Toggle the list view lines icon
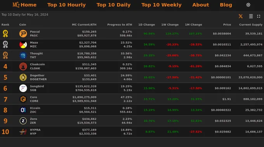The width and height of the screenshot is (264, 147). (251, 16)
